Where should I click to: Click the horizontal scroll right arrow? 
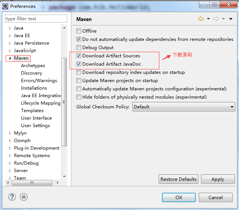click(x=57, y=183)
